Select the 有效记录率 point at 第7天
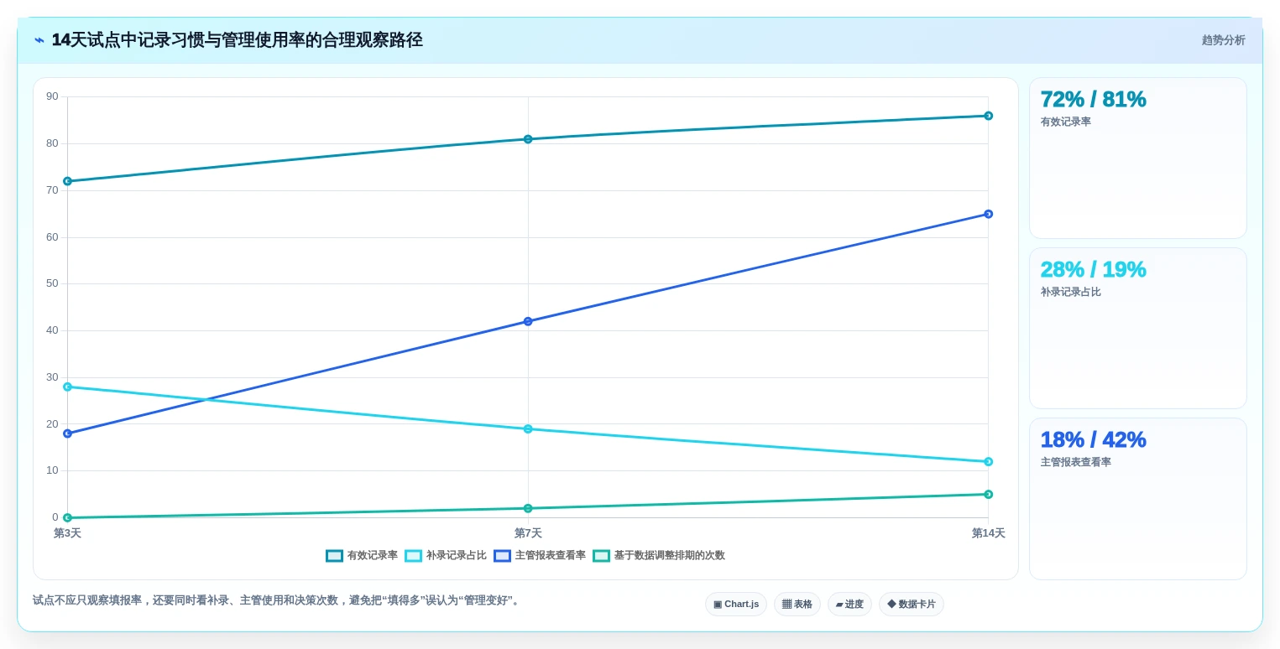The image size is (1280, 649). 528,139
